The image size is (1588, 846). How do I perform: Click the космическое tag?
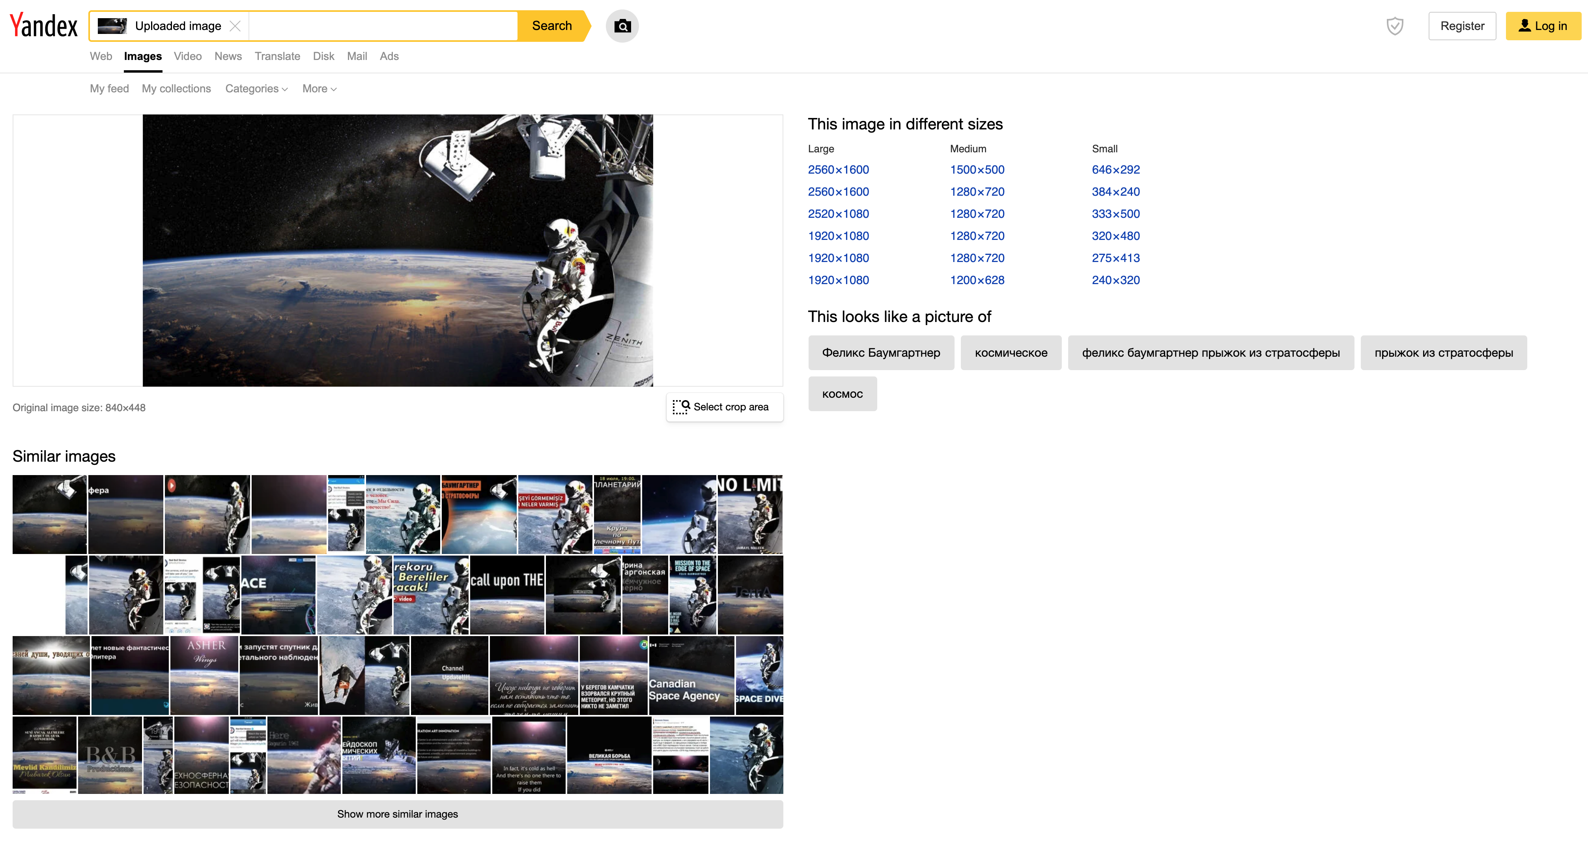tap(1011, 353)
